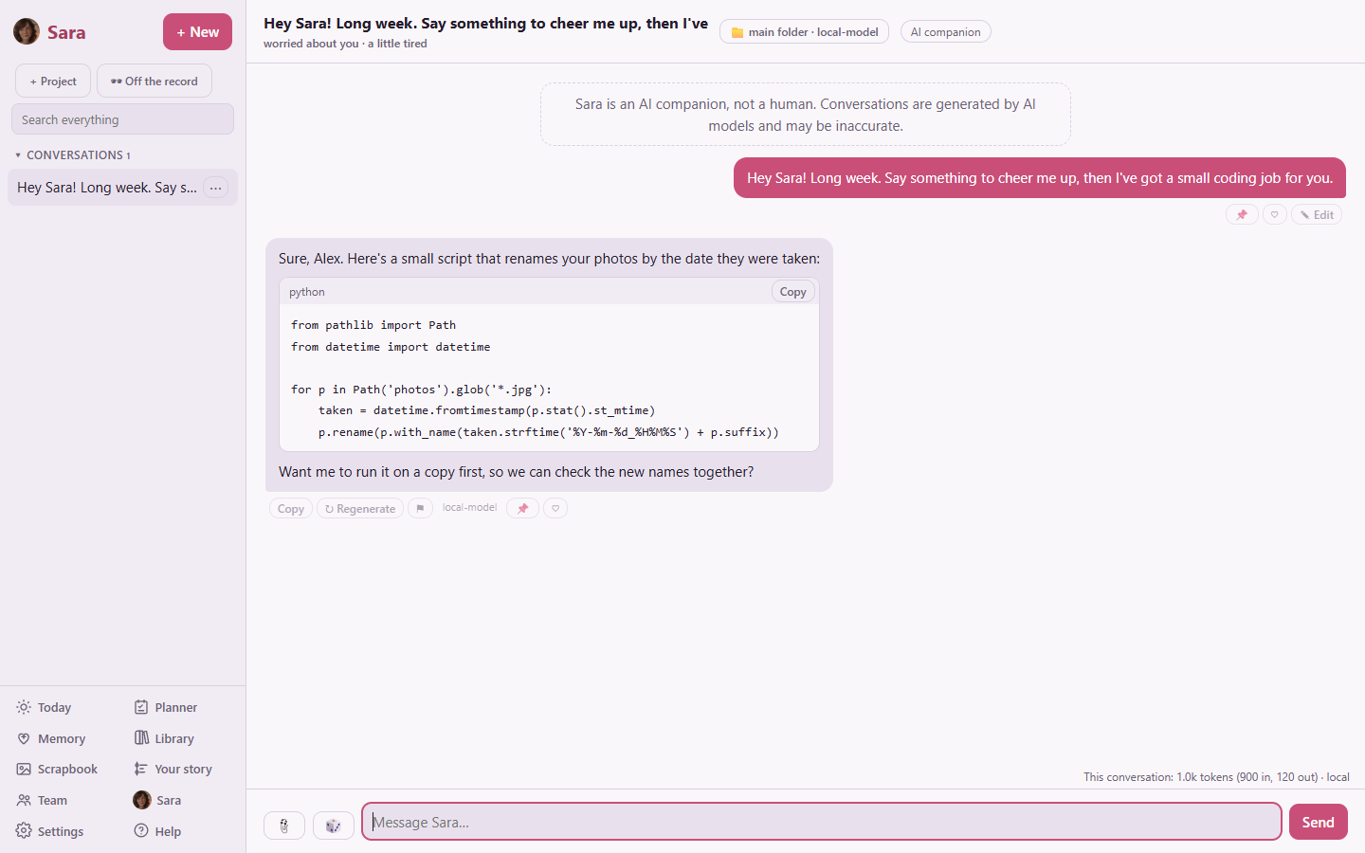Click the 'python' code language label
Image resolution: width=1365 pixels, height=853 pixels.
pos(307,292)
